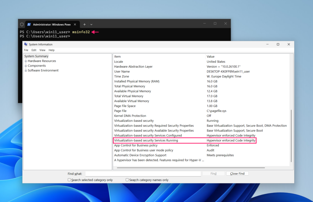The width and height of the screenshot is (313, 202).
Task: Open the Help menu
Action: tap(51, 50)
